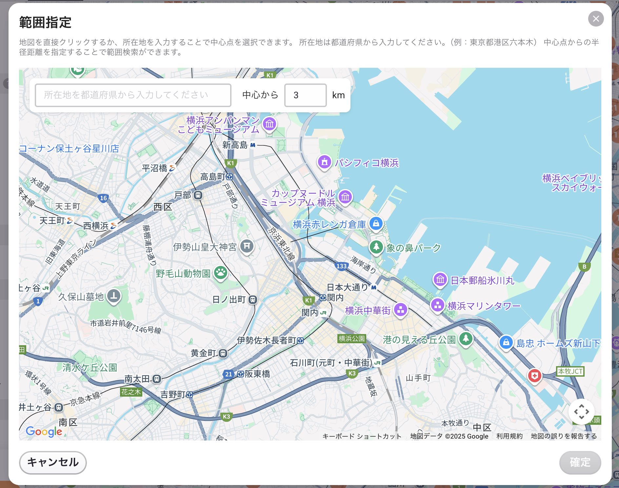Screen dimensions: 619x488
Task: Click the 確定 button
Action: click(580, 462)
